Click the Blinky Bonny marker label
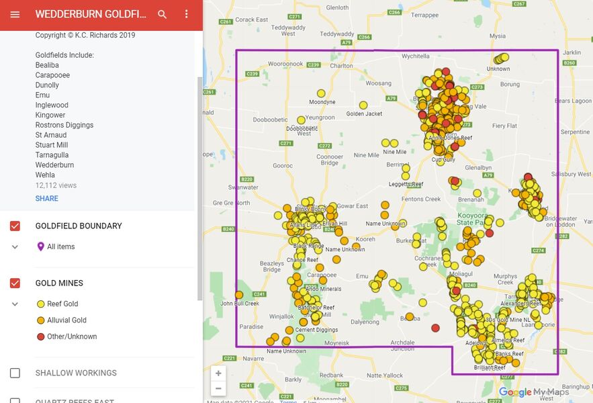The height and width of the screenshot is (403, 593). (x=310, y=209)
